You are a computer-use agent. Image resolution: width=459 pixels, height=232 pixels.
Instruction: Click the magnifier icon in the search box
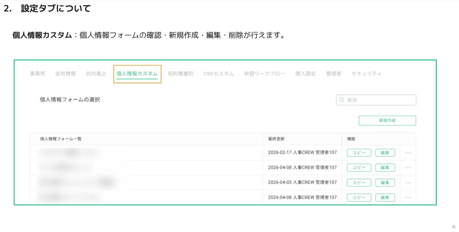(342, 100)
